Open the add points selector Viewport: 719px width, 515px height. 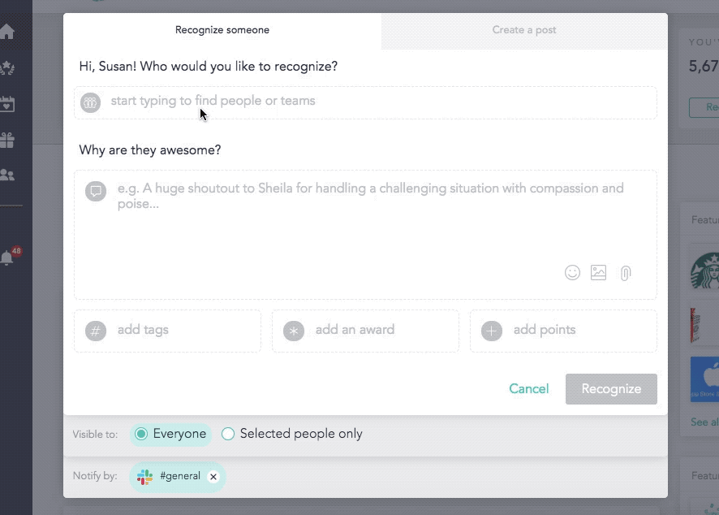(563, 331)
